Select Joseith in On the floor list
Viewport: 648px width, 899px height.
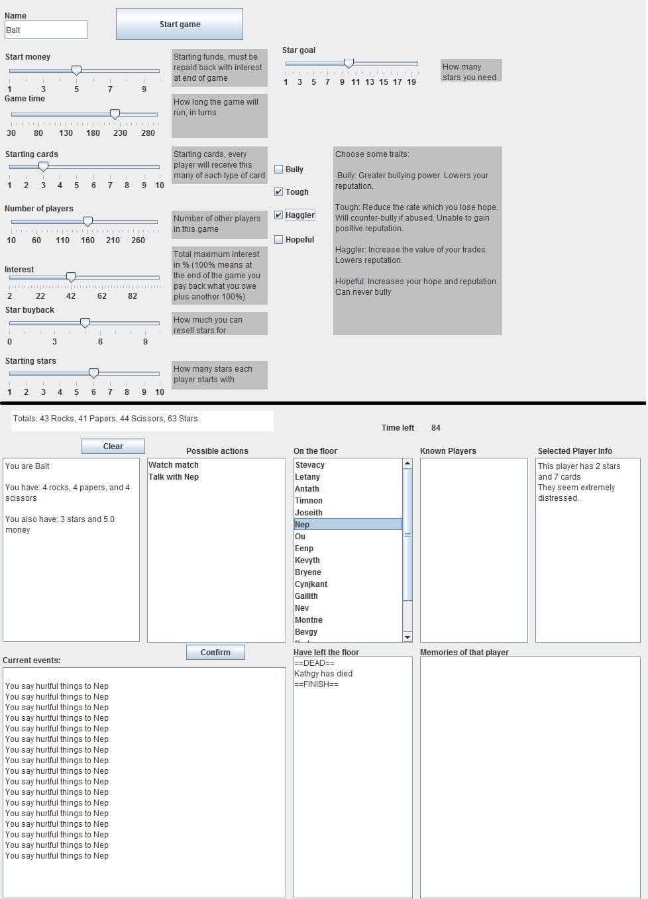[x=348, y=513]
